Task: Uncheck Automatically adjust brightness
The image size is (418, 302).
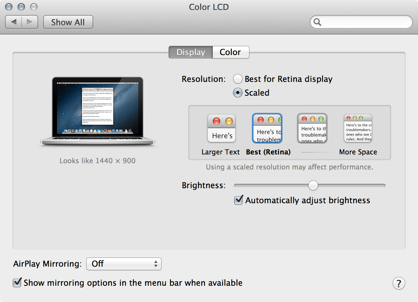Action: click(x=238, y=200)
